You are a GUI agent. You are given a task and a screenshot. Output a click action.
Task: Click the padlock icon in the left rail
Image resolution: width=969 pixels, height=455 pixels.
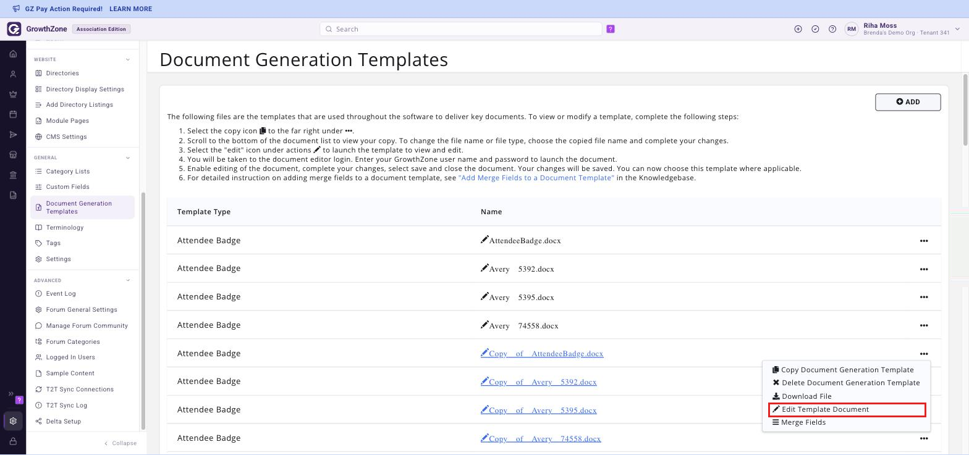(x=13, y=441)
